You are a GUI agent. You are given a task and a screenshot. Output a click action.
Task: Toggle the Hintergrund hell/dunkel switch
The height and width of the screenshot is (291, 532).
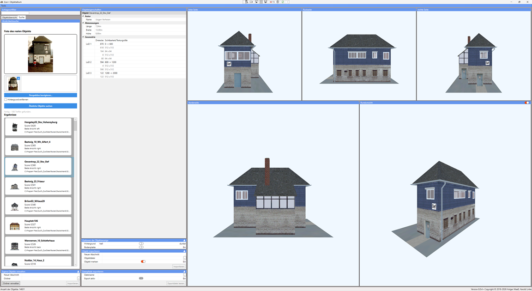[141, 243]
